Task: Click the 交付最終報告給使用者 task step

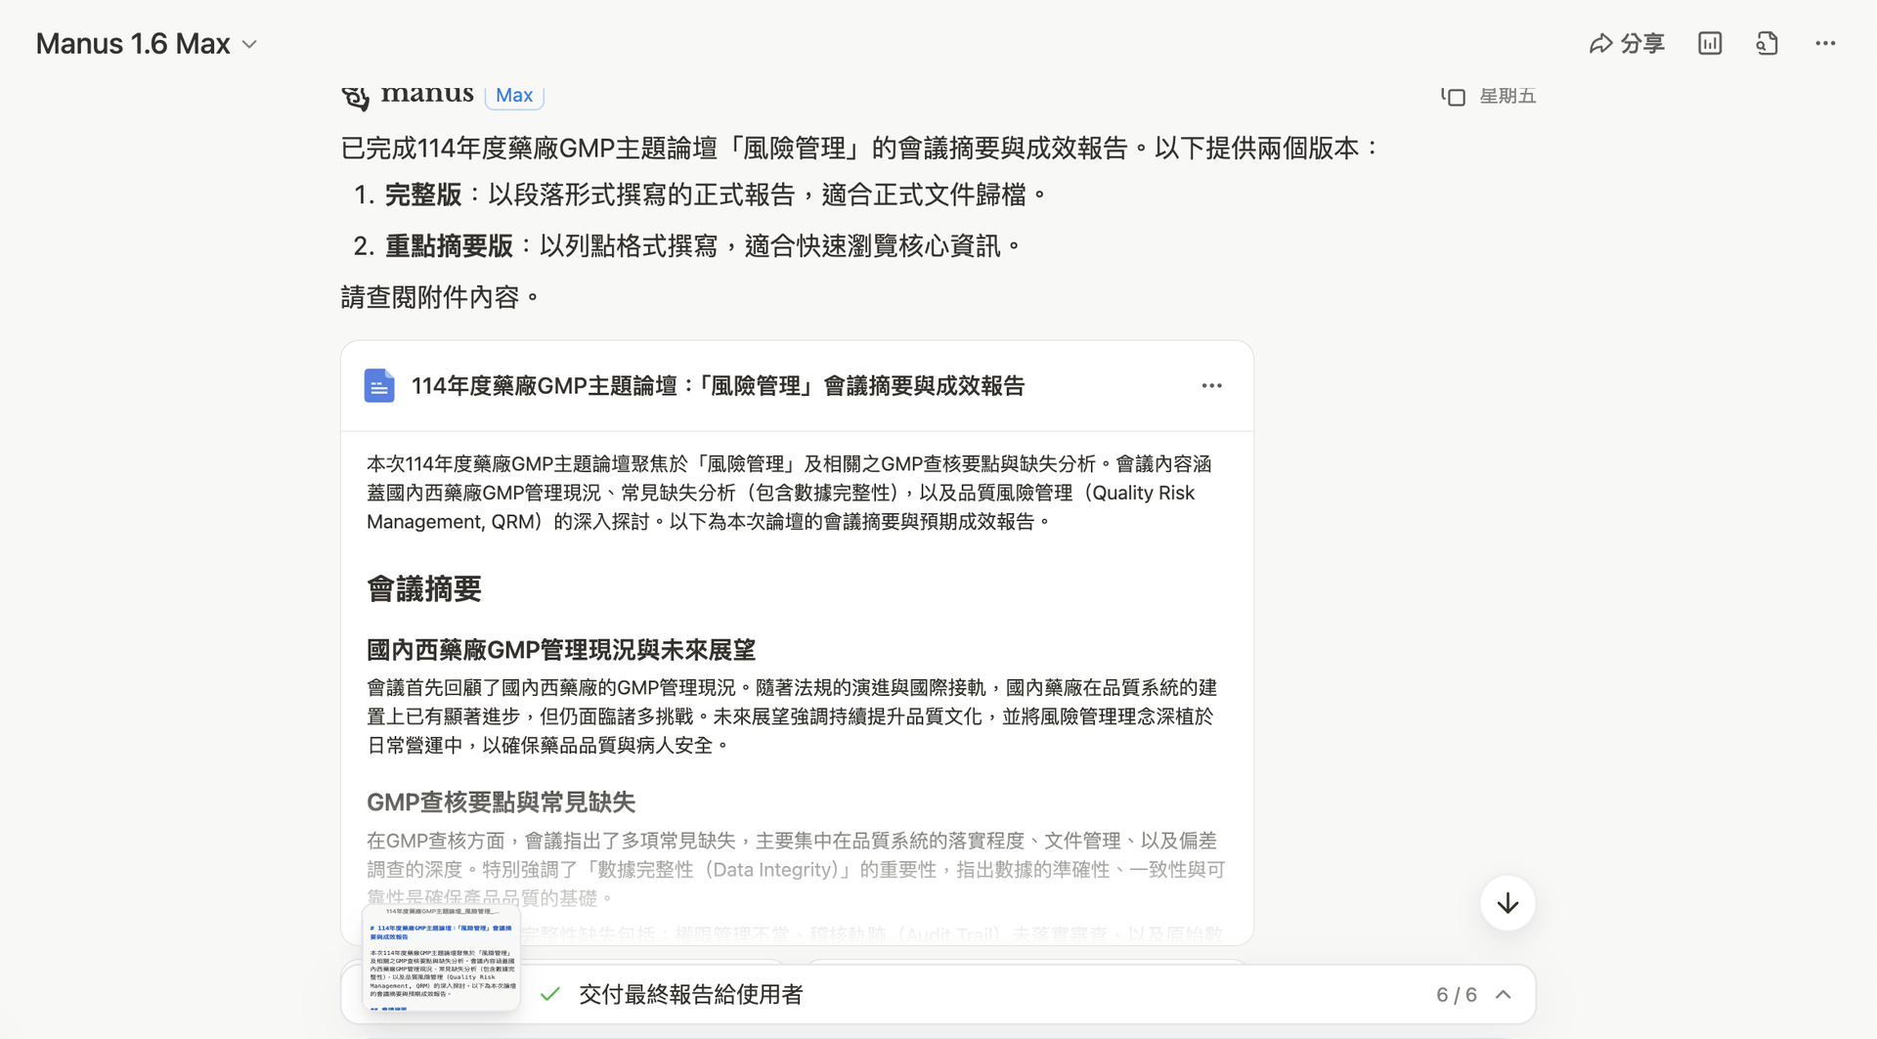Action: tap(691, 994)
